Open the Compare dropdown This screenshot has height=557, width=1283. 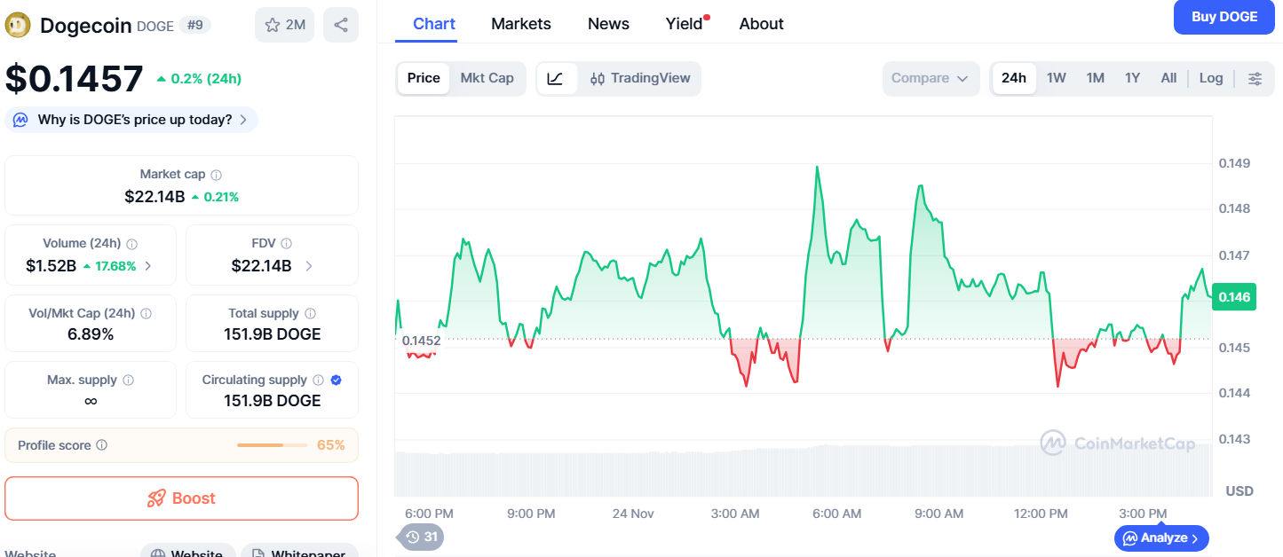[x=930, y=78]
